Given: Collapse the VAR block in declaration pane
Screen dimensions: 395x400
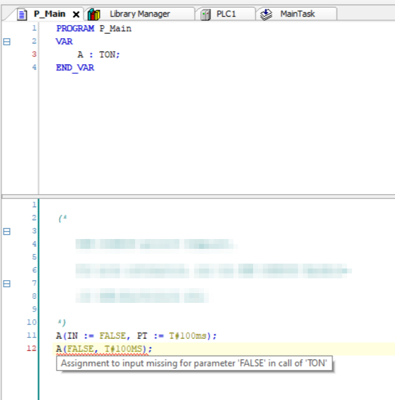Looking at the screenshot, I should [x=7, y=42].
